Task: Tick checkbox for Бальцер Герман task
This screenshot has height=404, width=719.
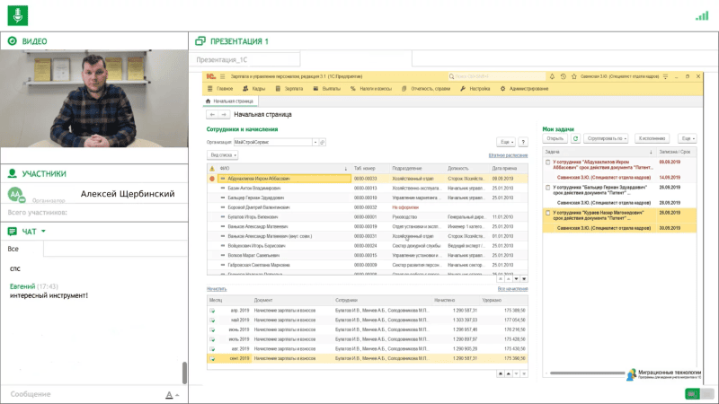Action: click(x=548, y=188)
